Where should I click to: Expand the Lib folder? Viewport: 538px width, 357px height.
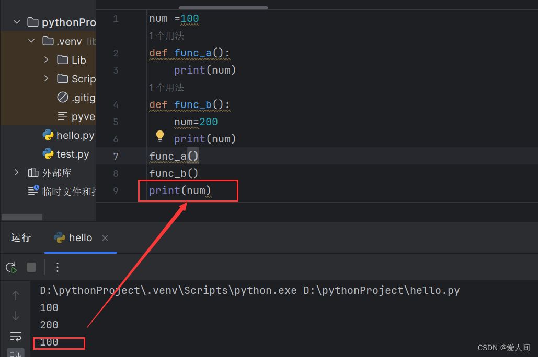click(47, 60)
